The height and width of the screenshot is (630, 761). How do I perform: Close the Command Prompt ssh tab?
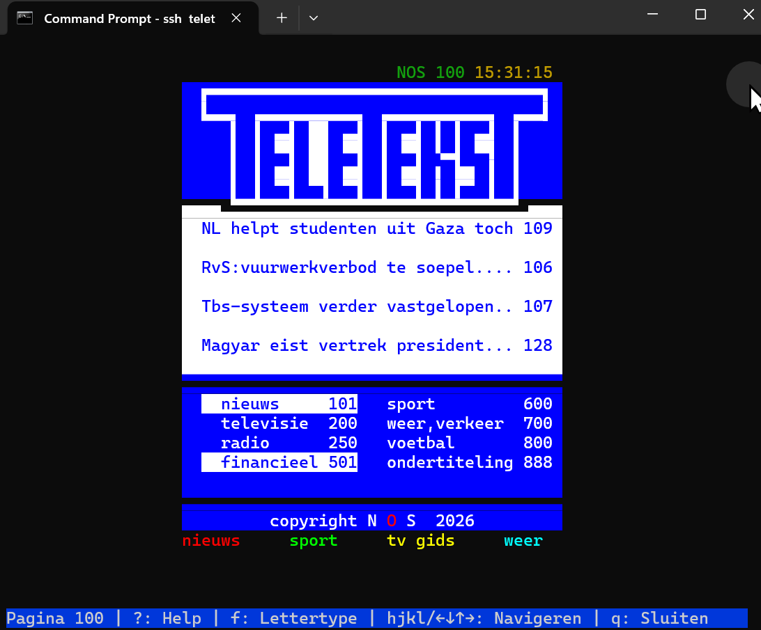(236, 18)
